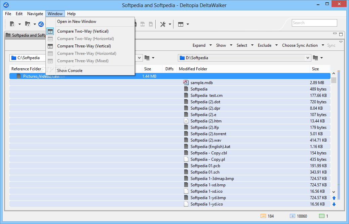349x224 pixels.
Task: Click the sample.mdb file icon
Action: click(x=186, y=82)
